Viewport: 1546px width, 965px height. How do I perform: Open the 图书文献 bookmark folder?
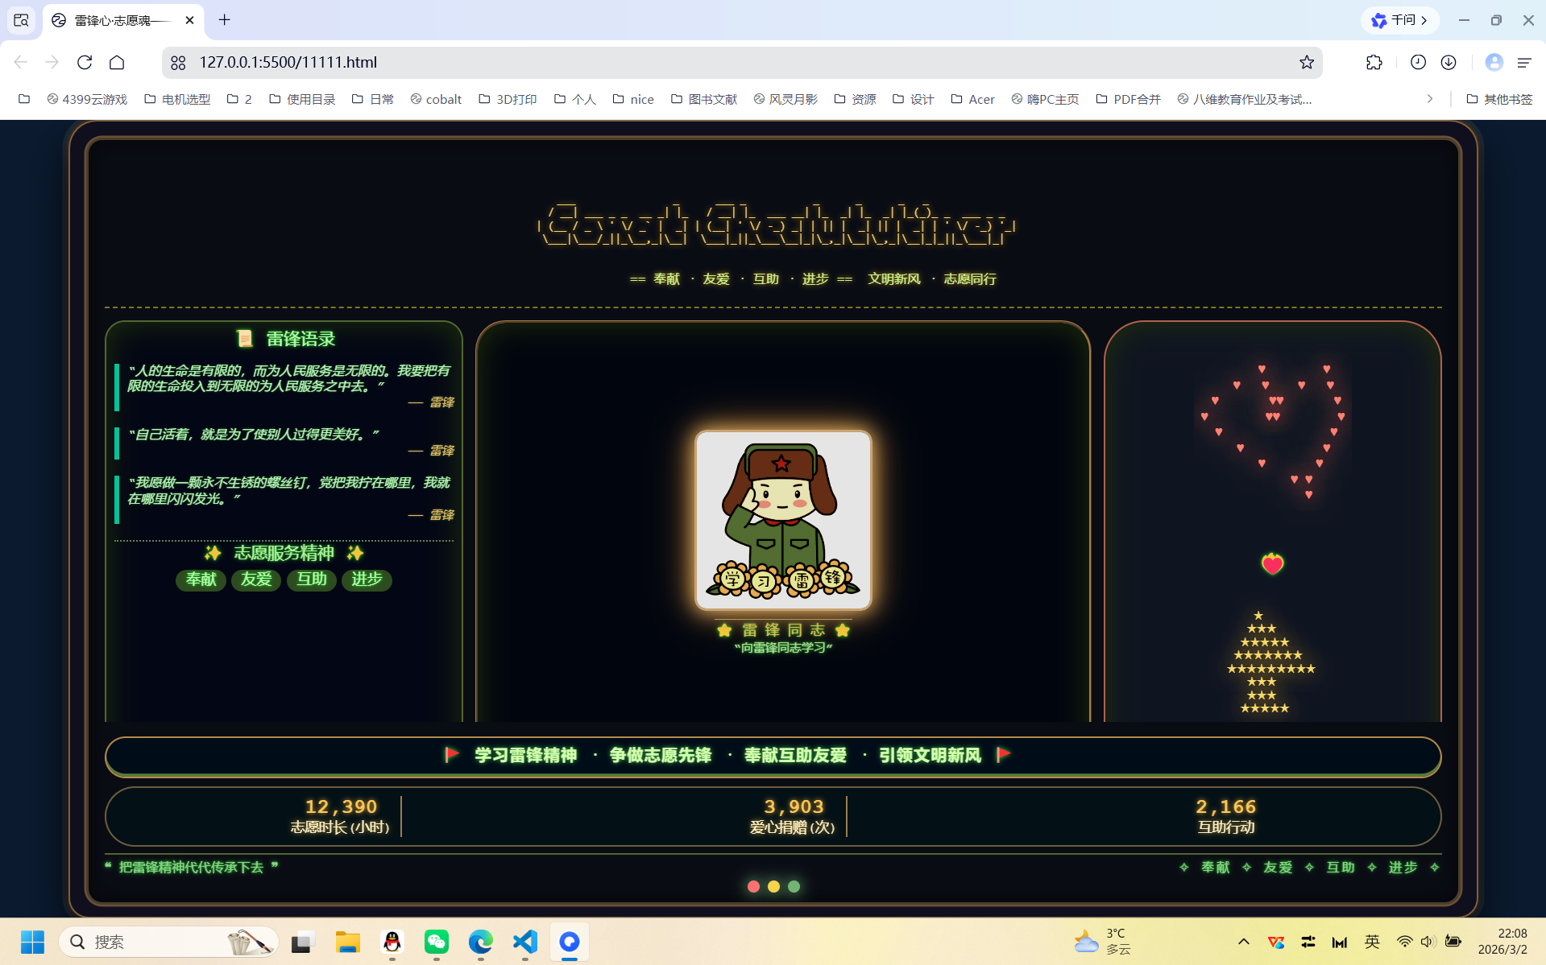[704, 99]
